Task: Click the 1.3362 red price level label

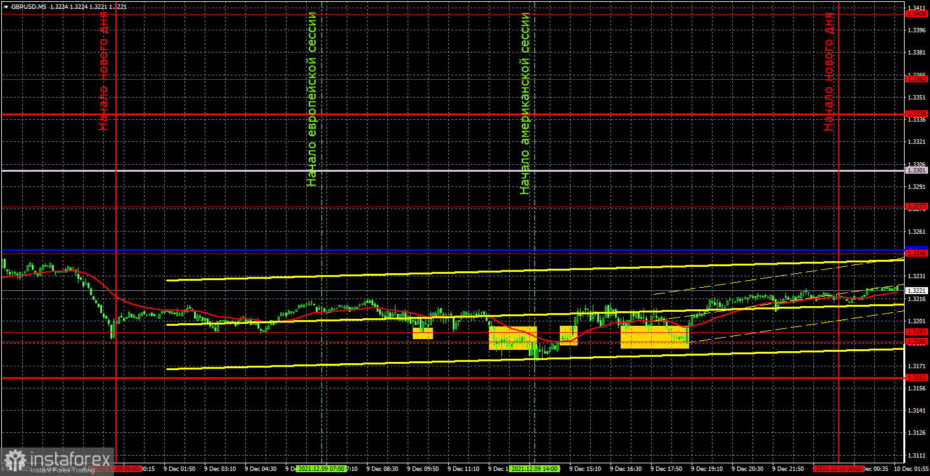Action: (917, 79)
